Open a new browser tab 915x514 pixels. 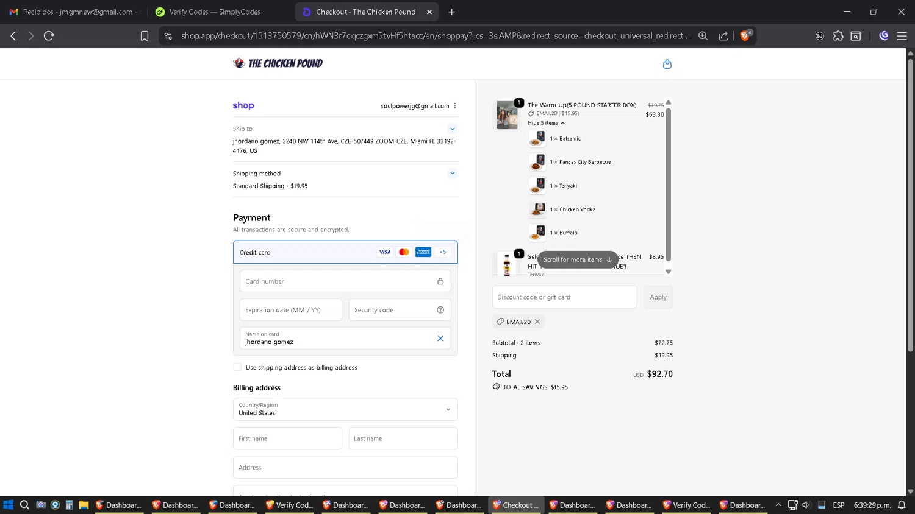[x=451, y=12]
